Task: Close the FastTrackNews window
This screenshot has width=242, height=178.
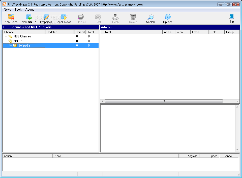Action: pyautogui.click(x=236, y=5)
